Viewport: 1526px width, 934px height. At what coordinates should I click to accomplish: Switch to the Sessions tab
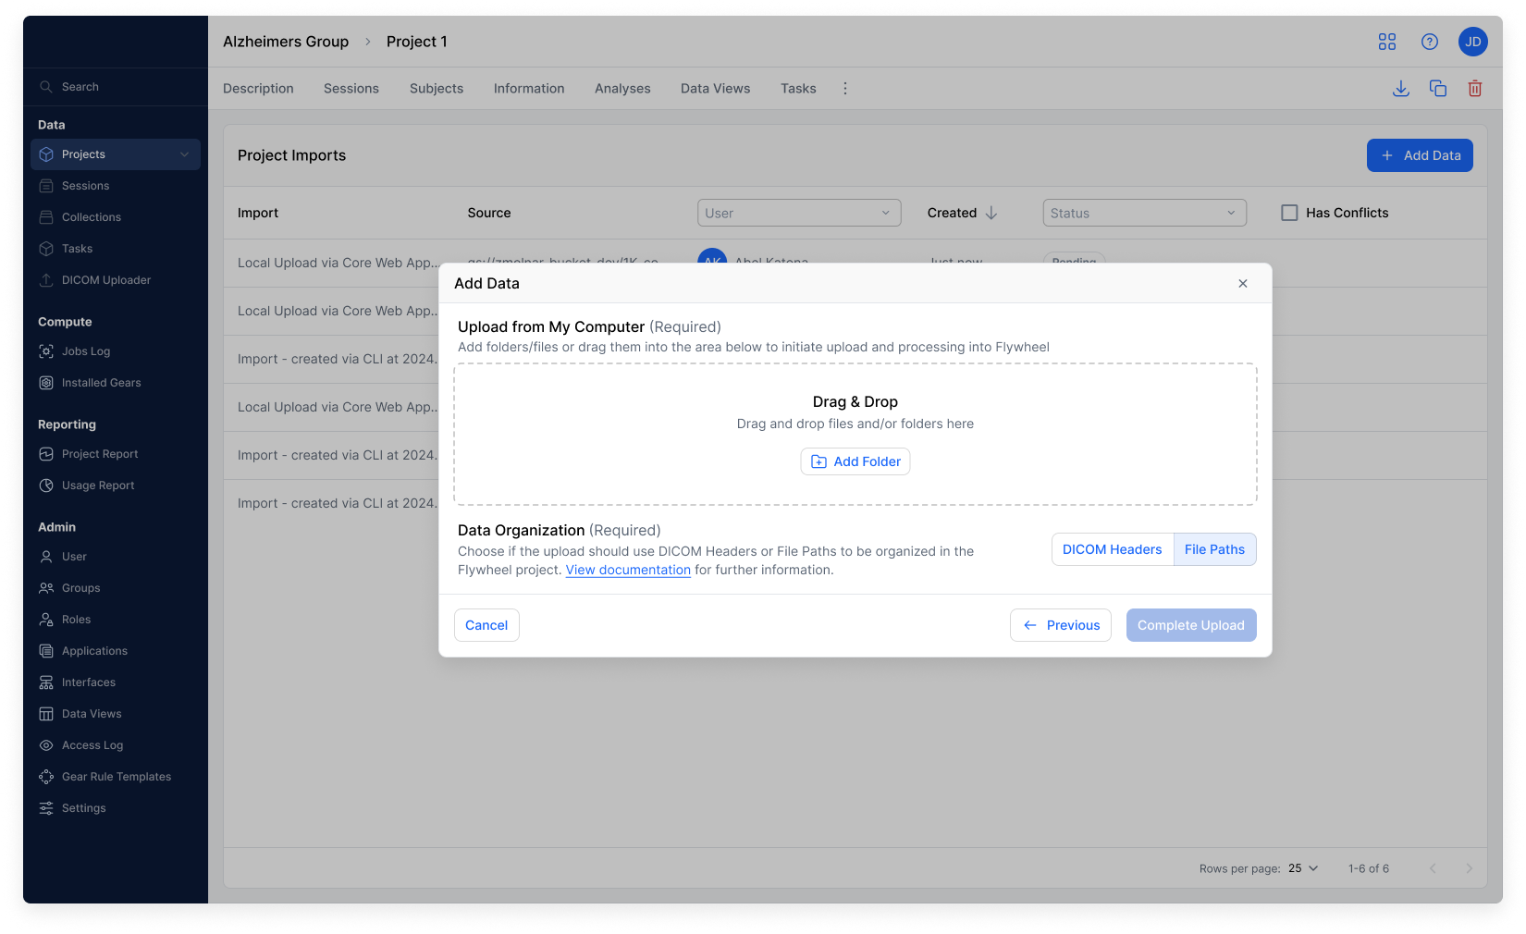(351, 89)
